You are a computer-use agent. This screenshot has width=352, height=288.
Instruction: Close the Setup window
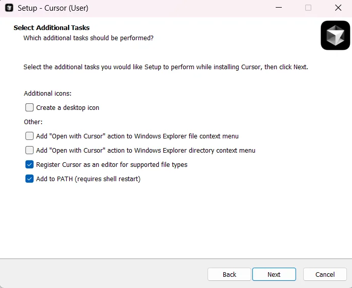[x=338, y=8]
